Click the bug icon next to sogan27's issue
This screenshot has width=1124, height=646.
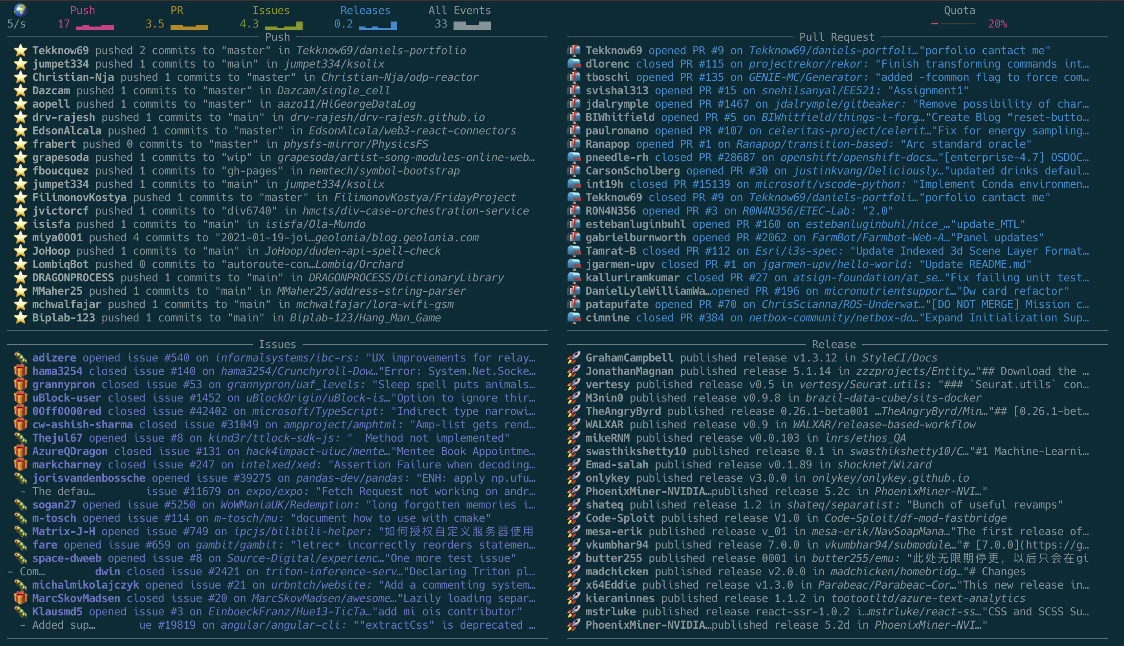tap(20, 505)
